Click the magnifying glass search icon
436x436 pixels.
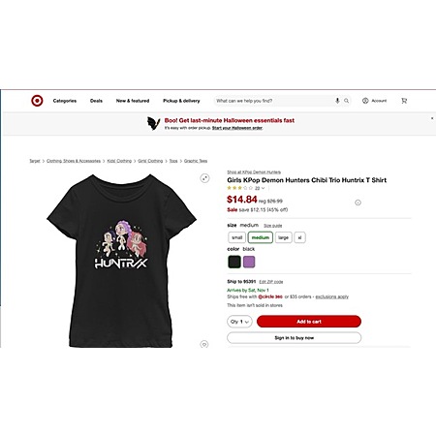click(x=346, y=101)
